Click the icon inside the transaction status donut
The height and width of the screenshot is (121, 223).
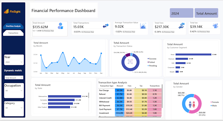point(130,62)
